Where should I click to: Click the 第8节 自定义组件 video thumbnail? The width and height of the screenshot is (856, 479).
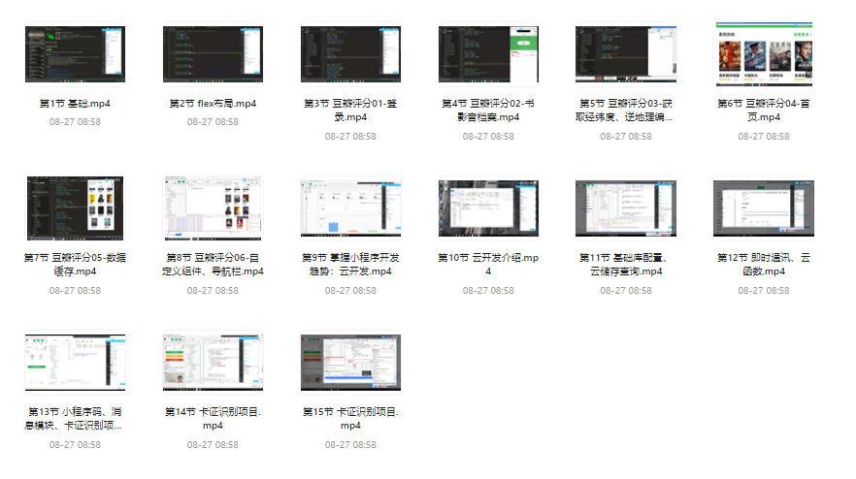point(213,208)
